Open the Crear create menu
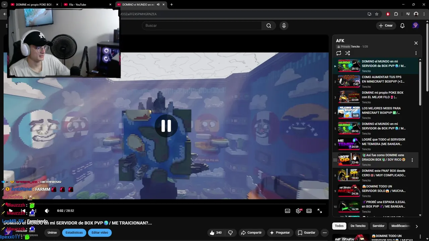This screenshot has width=429, height=241. coord(385,25)
